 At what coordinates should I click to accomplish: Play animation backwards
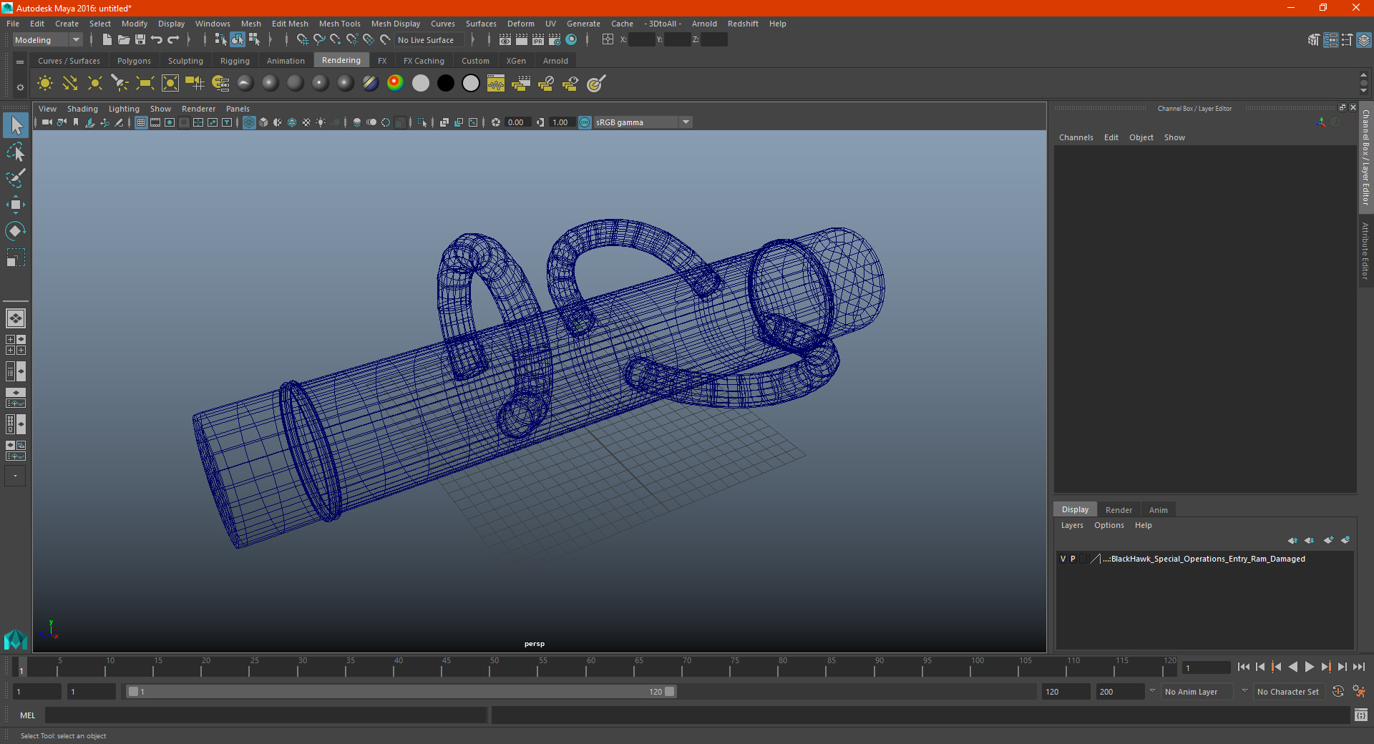[1293, 667]
